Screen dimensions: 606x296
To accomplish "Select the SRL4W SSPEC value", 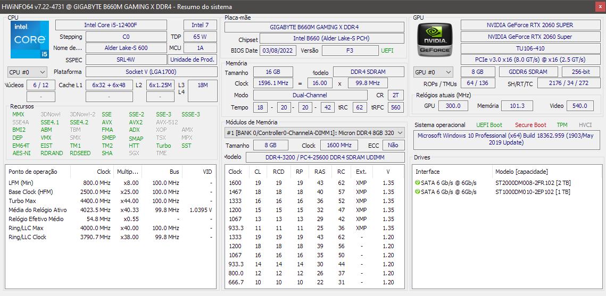I will point(126,60).
